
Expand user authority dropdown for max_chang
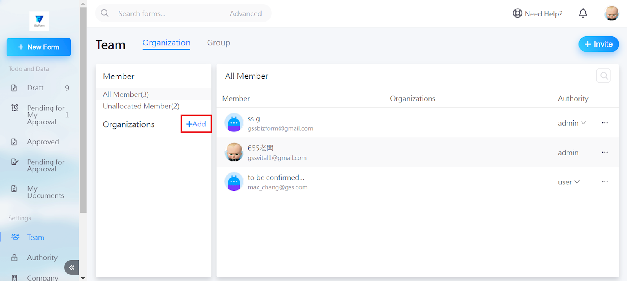coord(569,182)
